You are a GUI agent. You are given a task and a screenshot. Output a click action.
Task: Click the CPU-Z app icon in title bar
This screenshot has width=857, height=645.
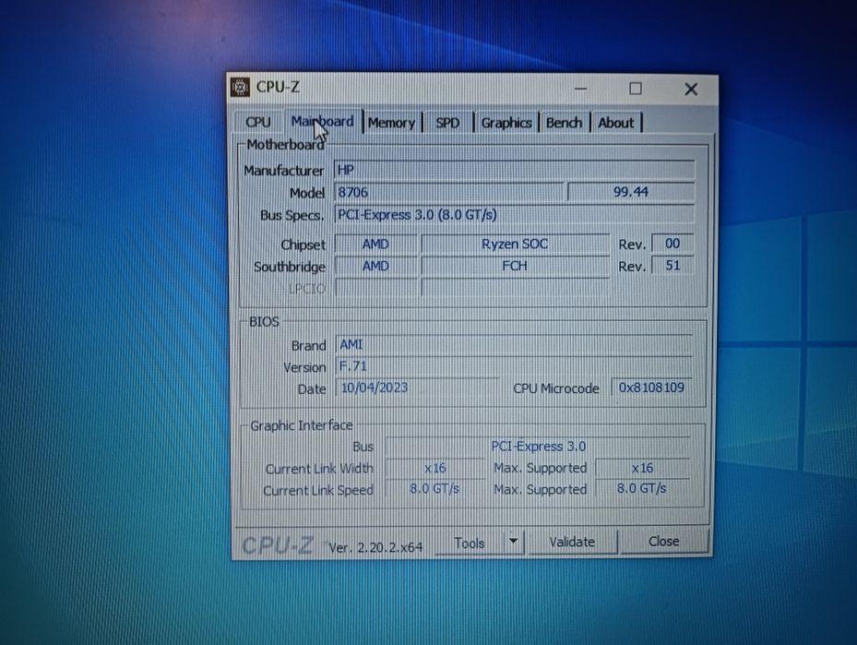click(x=240, y=87)
